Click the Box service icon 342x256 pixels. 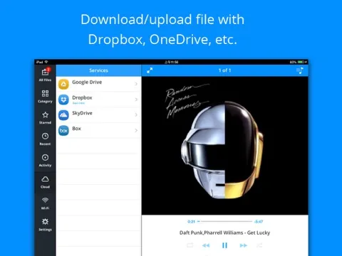click(x=63, y=130)
